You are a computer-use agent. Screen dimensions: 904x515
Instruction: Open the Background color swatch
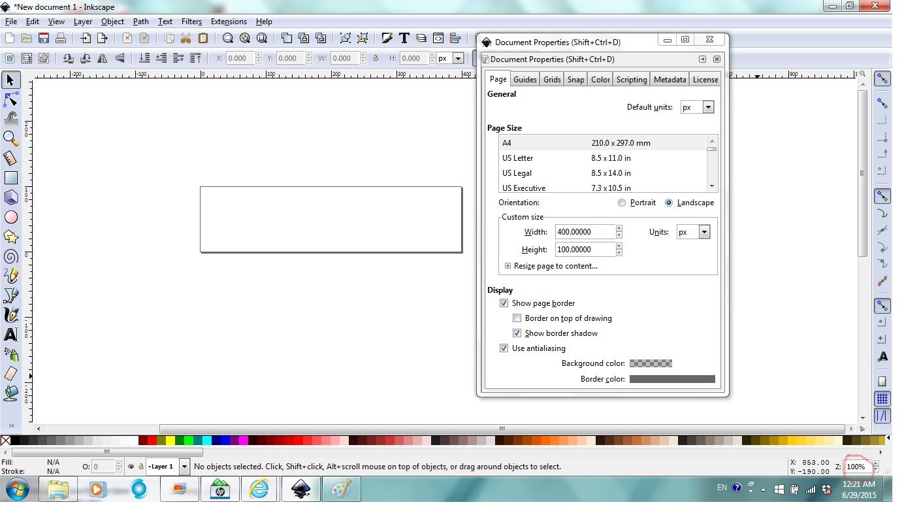pos(651,363)
